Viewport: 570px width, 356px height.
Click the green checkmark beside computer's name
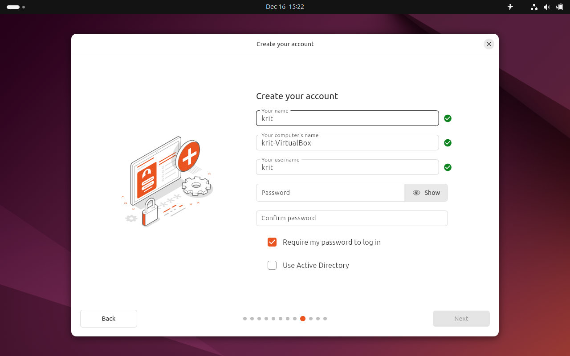[448, 143]
